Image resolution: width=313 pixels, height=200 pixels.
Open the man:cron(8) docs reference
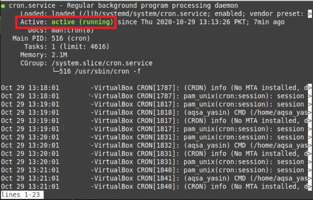[x=73, y=30]
